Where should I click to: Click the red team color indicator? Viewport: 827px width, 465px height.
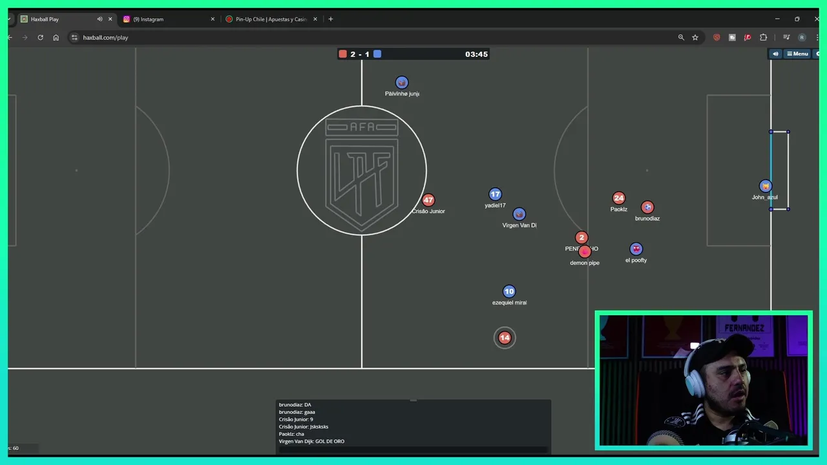(x=342, y=54)
